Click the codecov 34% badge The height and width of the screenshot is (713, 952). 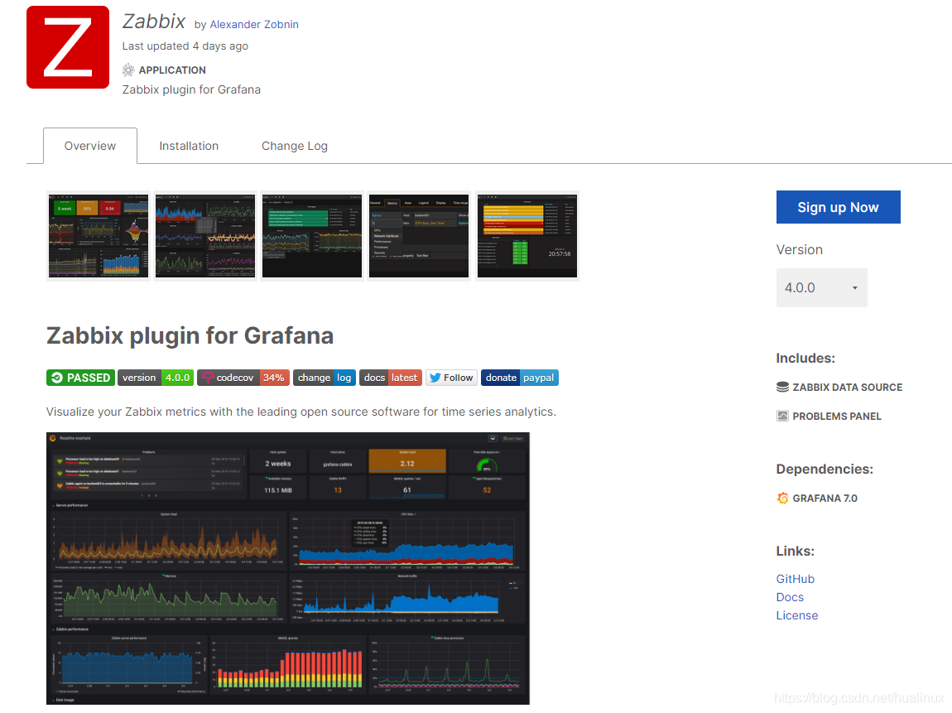(x=243, y=378)
